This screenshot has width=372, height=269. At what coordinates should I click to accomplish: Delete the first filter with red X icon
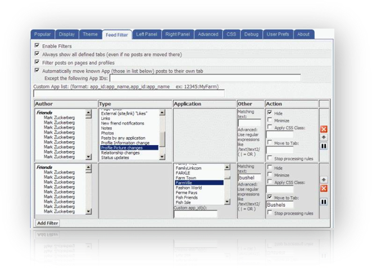click(324, 129)
